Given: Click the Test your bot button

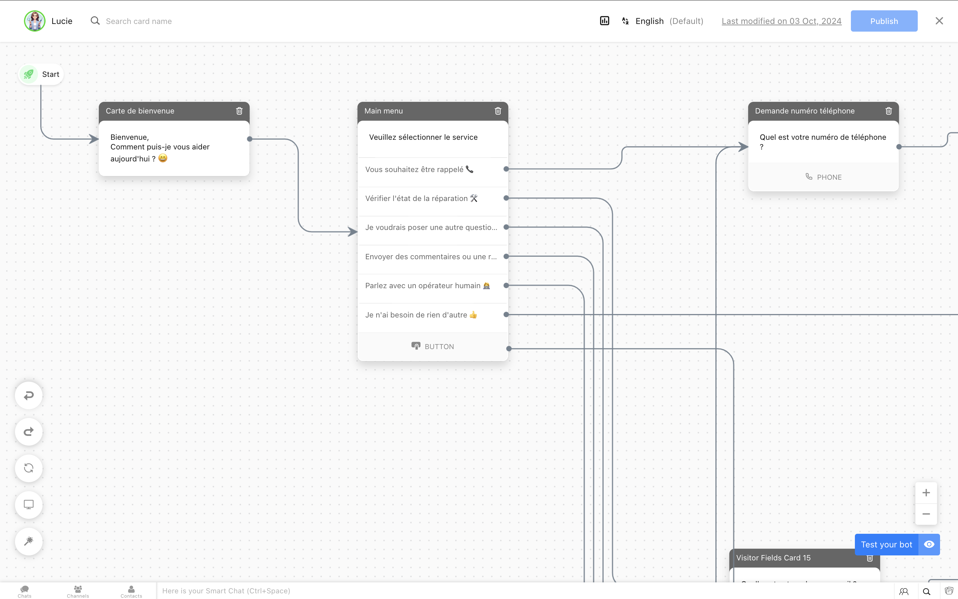Looking at the screenshot, I should point(886,544).
